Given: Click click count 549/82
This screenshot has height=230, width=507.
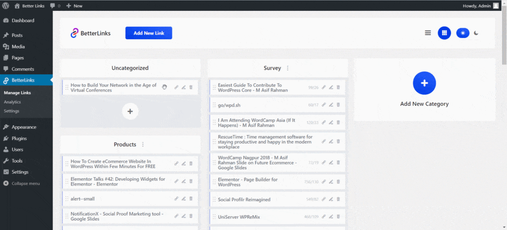Looking at the screenshot, I should point(312,200).
